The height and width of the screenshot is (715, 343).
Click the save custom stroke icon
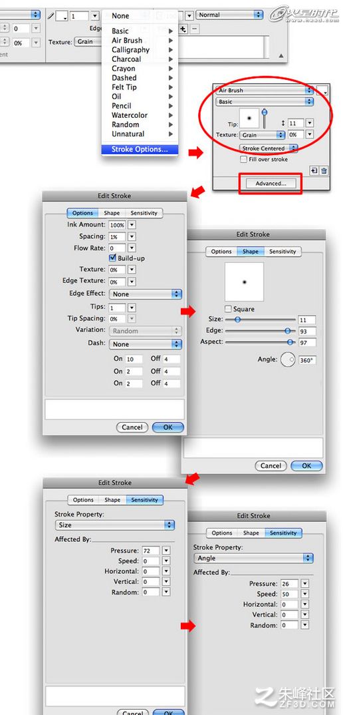click(314, 170)
